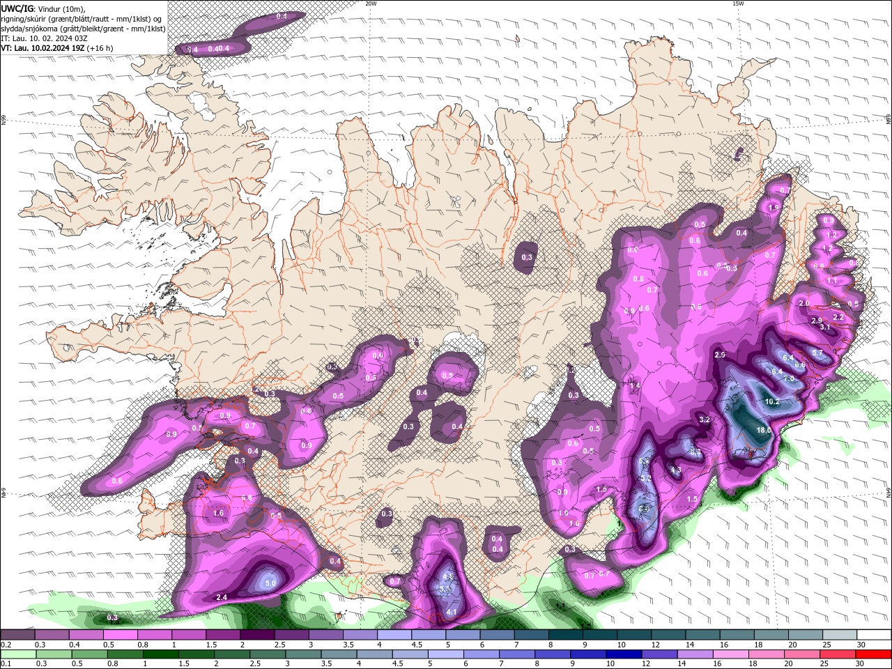Viewport: 892px width, 669px height.
Task: Click the slydda/snjókoma description line in the header
Action: pos(84,29)
